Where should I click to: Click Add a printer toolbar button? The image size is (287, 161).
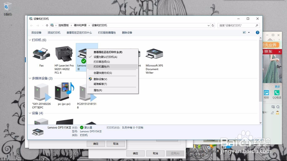pos(54,33)
